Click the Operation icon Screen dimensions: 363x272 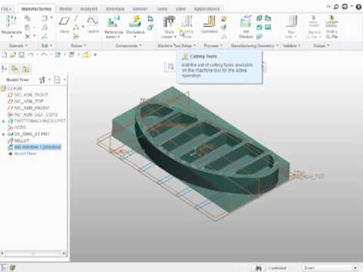[209, 22]
